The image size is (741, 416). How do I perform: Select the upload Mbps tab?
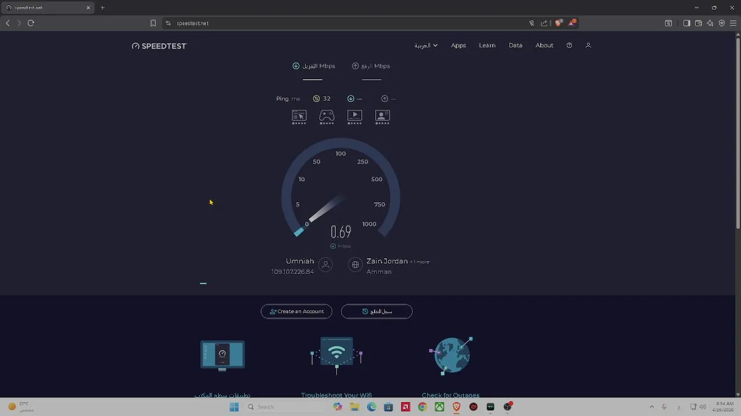pyautogui.click(x=371, y=66)
